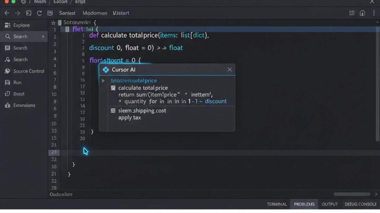Open Extensions in sidebar

24,105
